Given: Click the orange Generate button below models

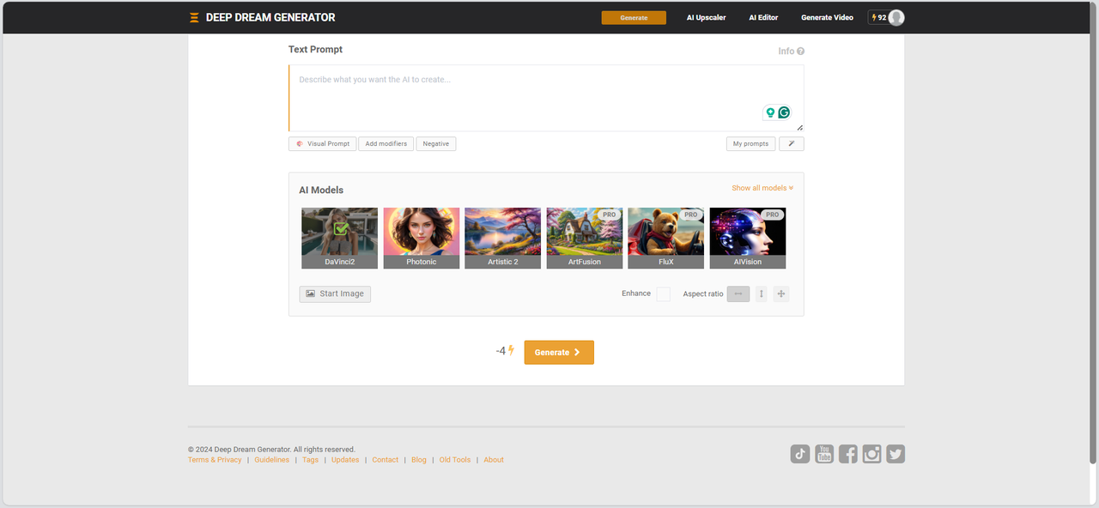Looking at the screenshot, I should [559, 352].
